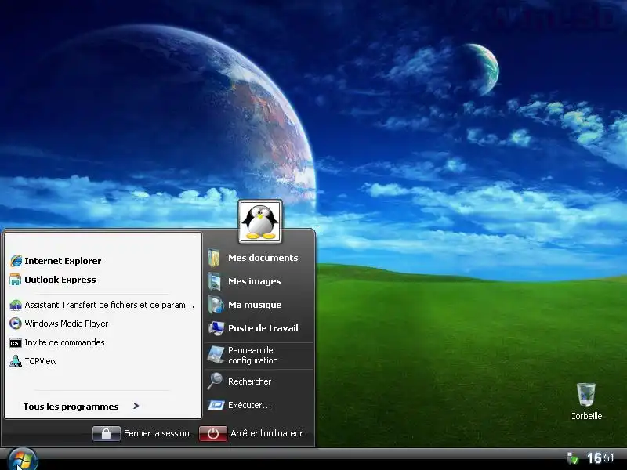Click the Assistant Transfert de fichiers icon
This screenshot has width=627, height=470.
[x=16, y=305]
